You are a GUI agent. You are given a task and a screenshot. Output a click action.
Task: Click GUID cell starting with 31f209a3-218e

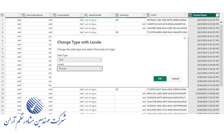tap(167, 106)
